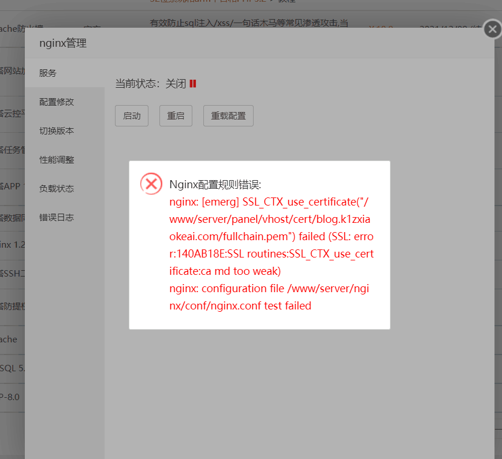Click the 重启 button
The width and height of the screenshot is (502, 459).
[x=176, y=115]
